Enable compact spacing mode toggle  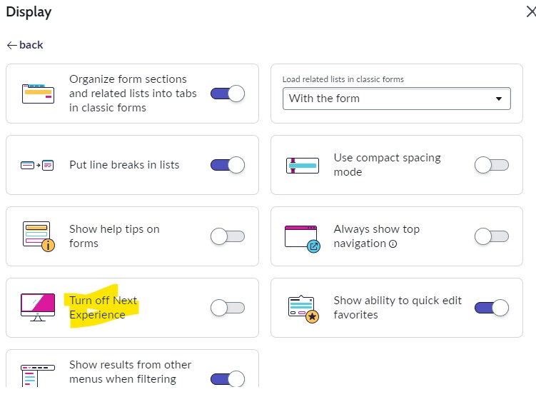click(x=492, y=165)
